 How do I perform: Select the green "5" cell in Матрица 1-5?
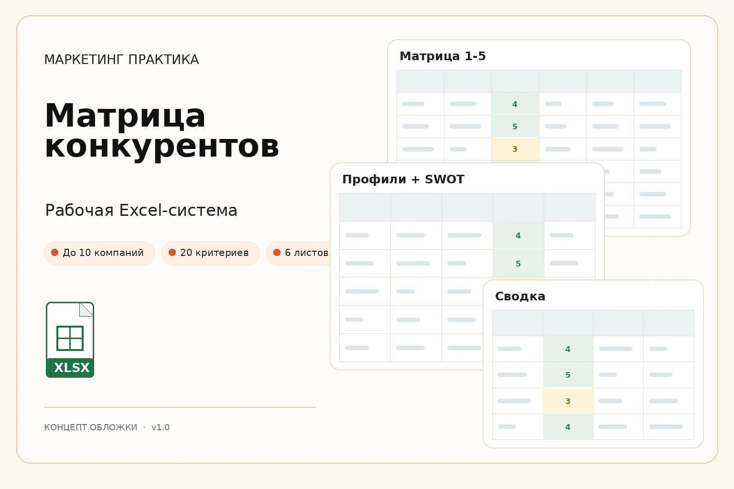click(515, 127)
